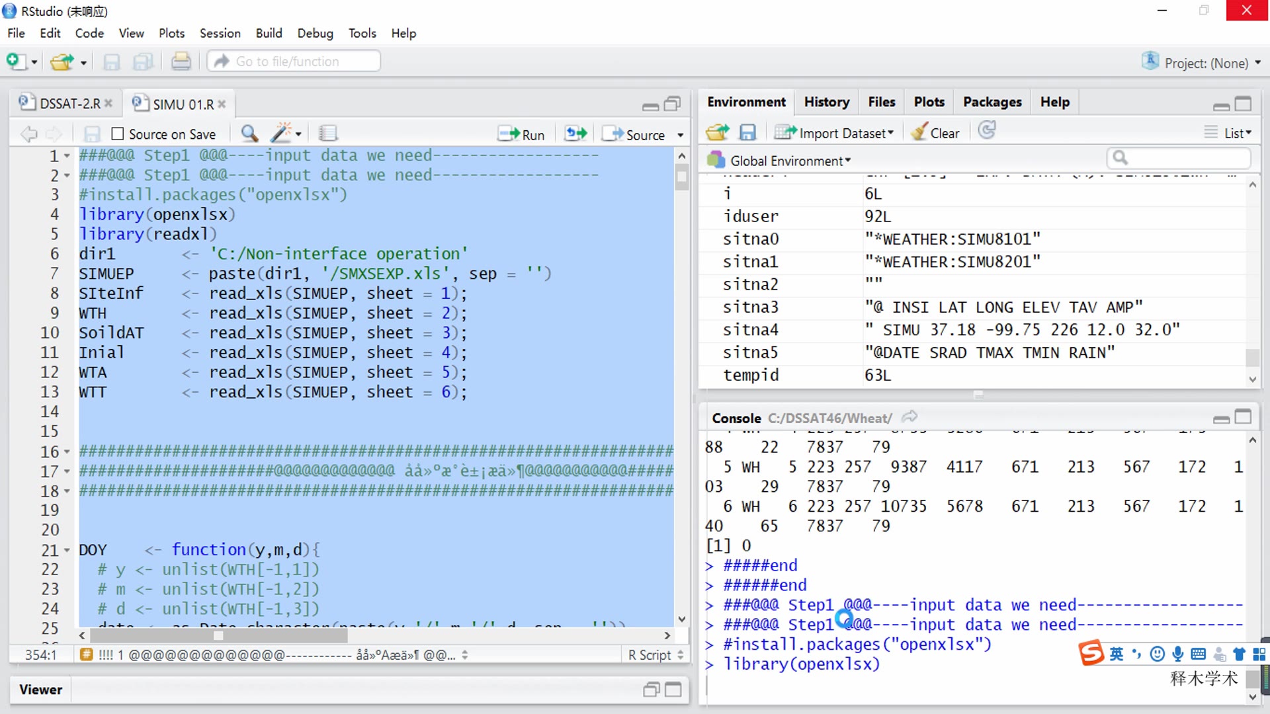Enable the Source on Save checkbox
The width and height of the screenshot is (1270, 714).
click(118, 134)
